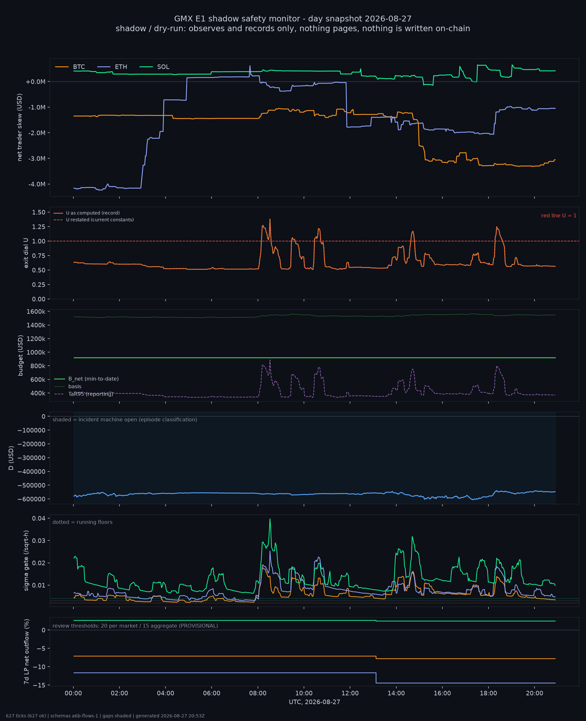586x721 pixels.
Task: Click the '1200k' budget tick label
Action: [36, 339]
